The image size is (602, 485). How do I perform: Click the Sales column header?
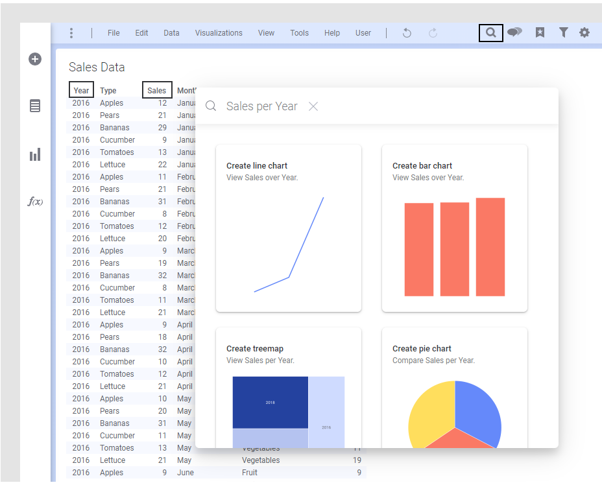tap(157, 91)
